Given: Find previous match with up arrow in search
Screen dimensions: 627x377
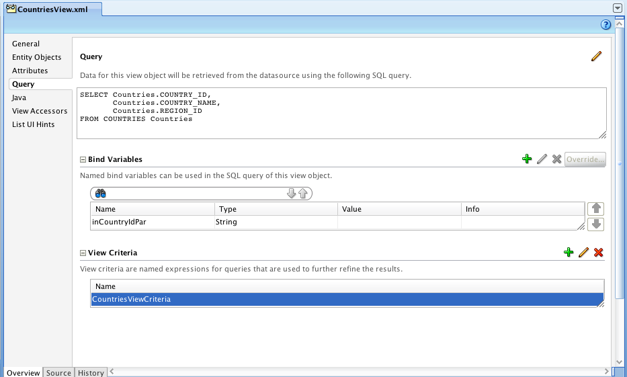Looking at the screenshot, I should (302, 194).
